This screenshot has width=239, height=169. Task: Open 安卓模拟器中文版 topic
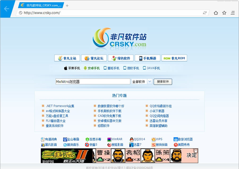110,121
